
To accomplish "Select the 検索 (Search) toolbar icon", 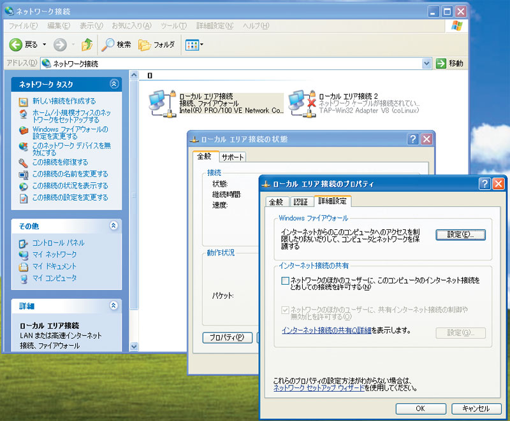I will point(108,45).
